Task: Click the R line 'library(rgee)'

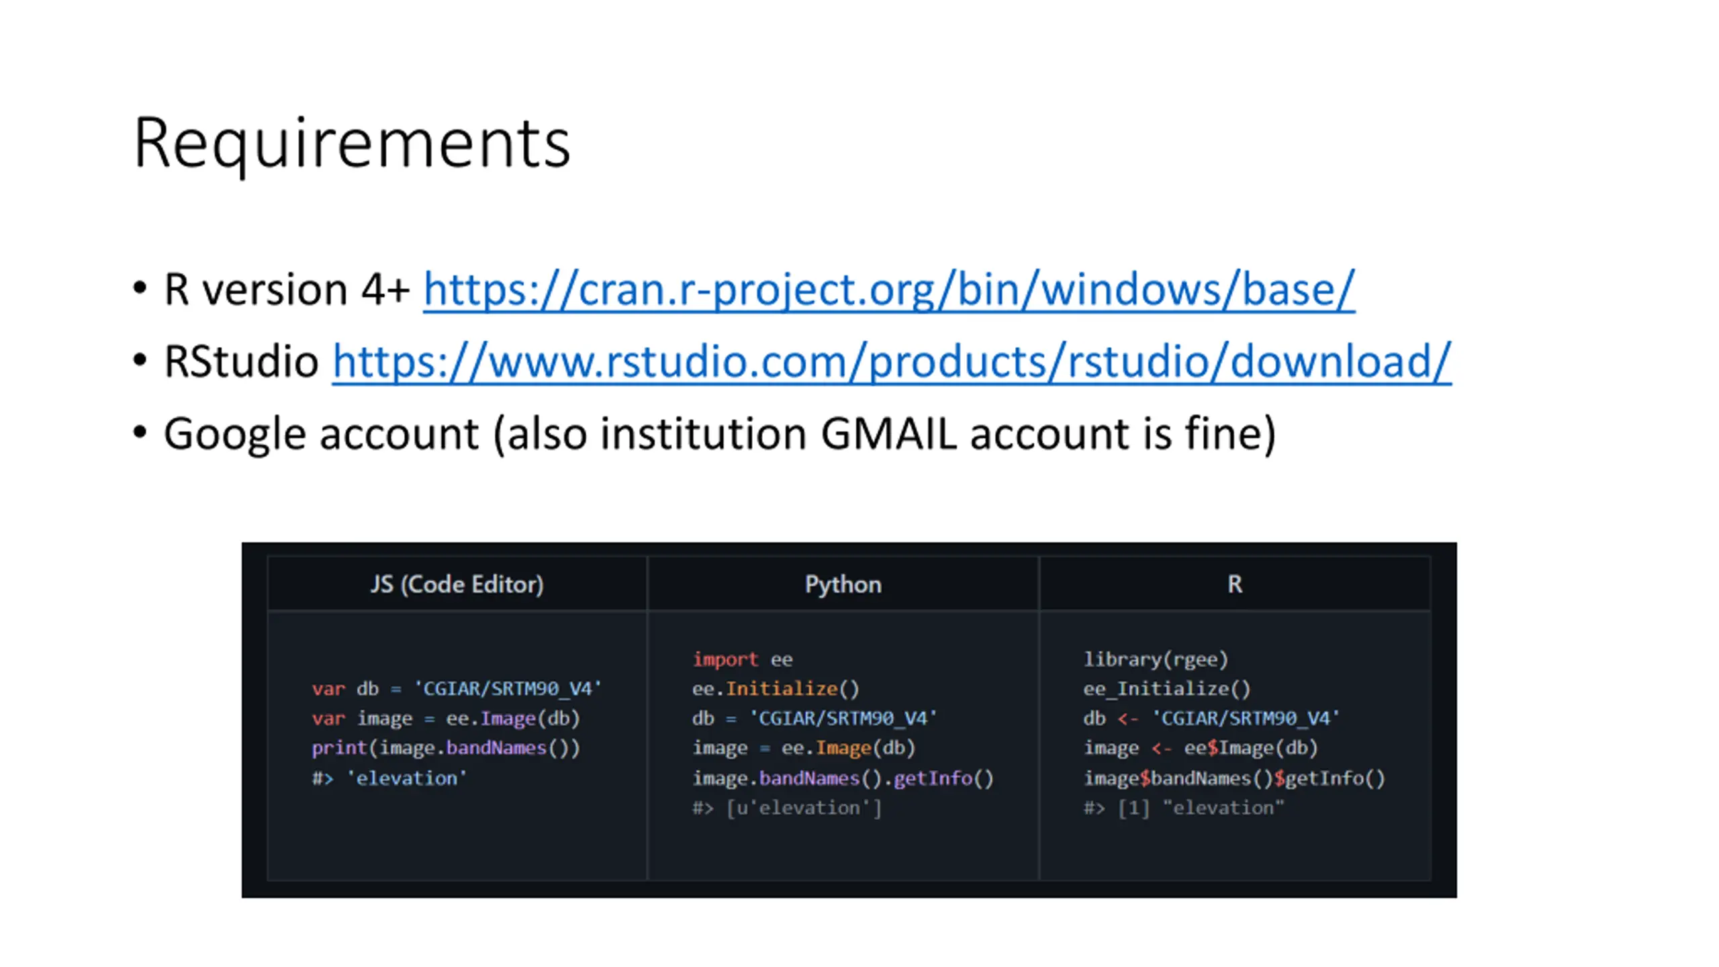Action: (1156, 659)
